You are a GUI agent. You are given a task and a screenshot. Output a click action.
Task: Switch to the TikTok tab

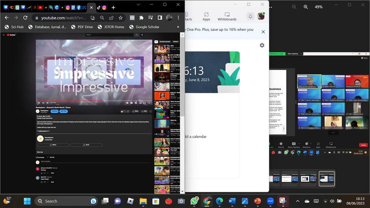(99, 8)
